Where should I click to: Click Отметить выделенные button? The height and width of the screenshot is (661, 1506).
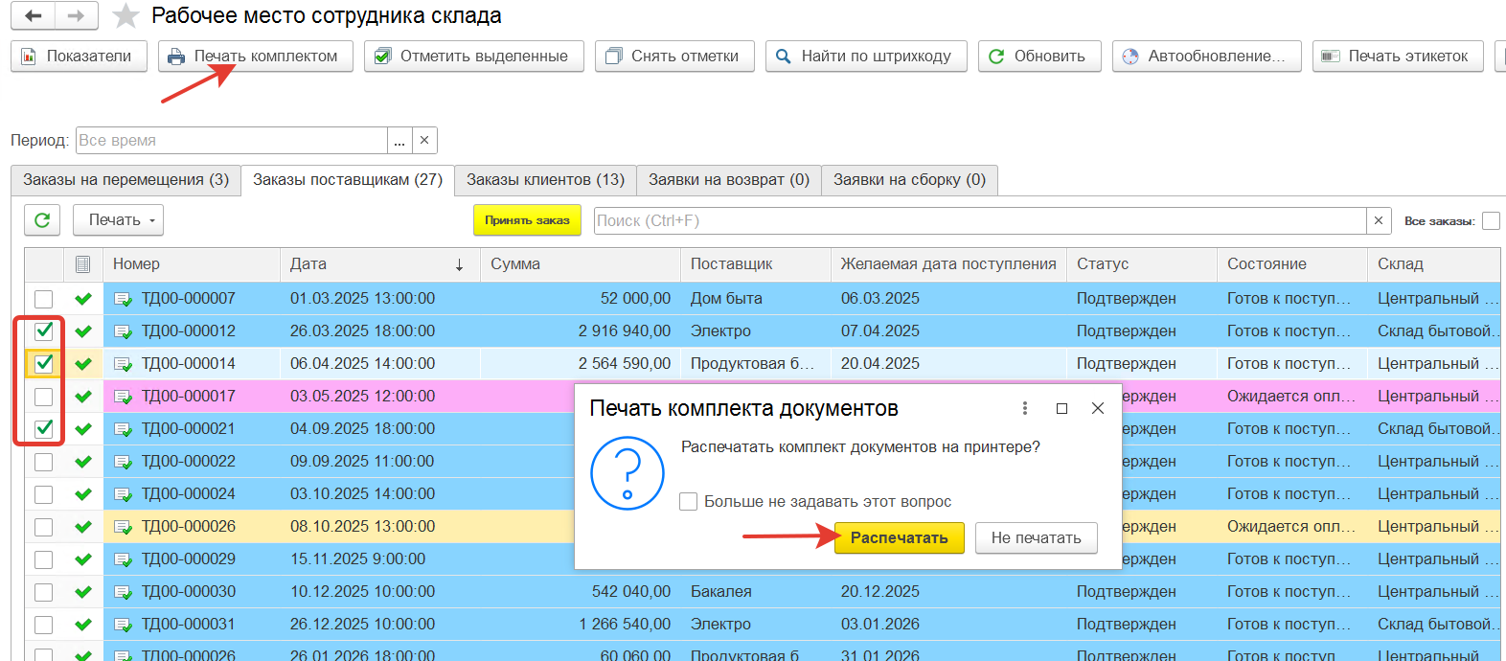473,57
